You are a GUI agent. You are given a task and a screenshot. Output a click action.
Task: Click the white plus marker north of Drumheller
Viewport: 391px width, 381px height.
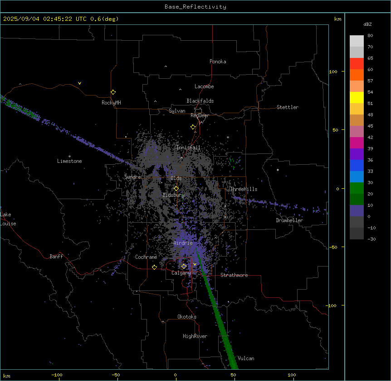click(278, 170)
